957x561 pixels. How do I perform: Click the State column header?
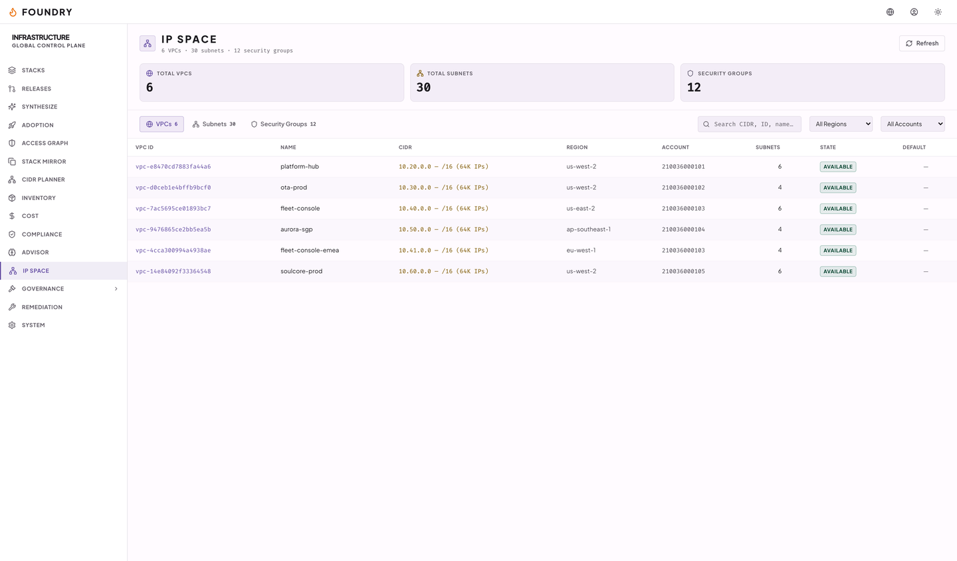(828, 148)
